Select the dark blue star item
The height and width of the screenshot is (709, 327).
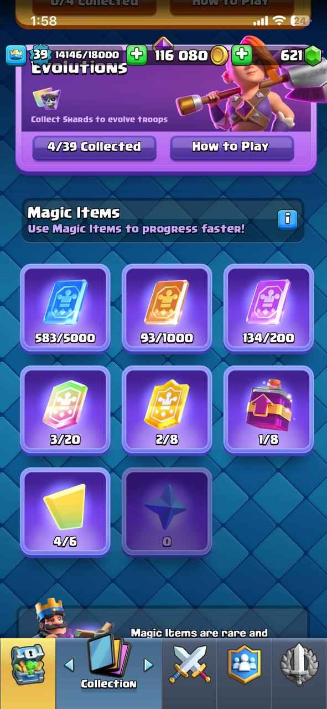tap(167, 512)
